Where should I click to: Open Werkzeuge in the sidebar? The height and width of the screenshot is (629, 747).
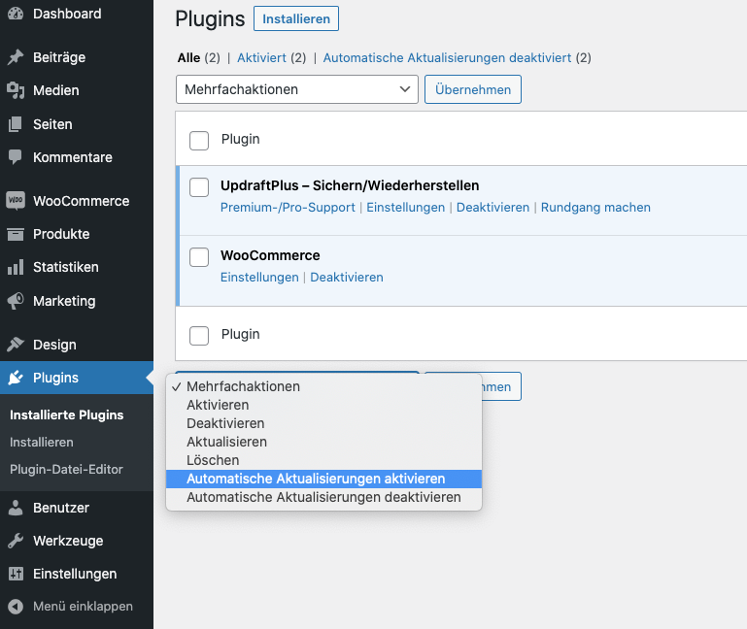tap(77, 541)
